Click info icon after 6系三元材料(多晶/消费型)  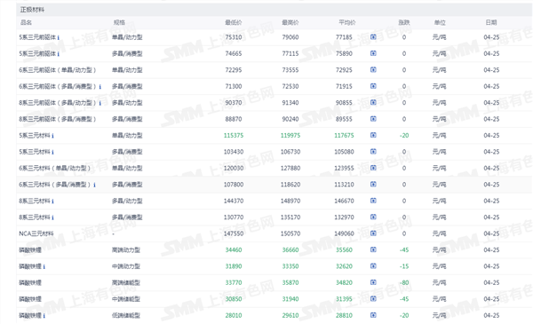coord(94,185)
